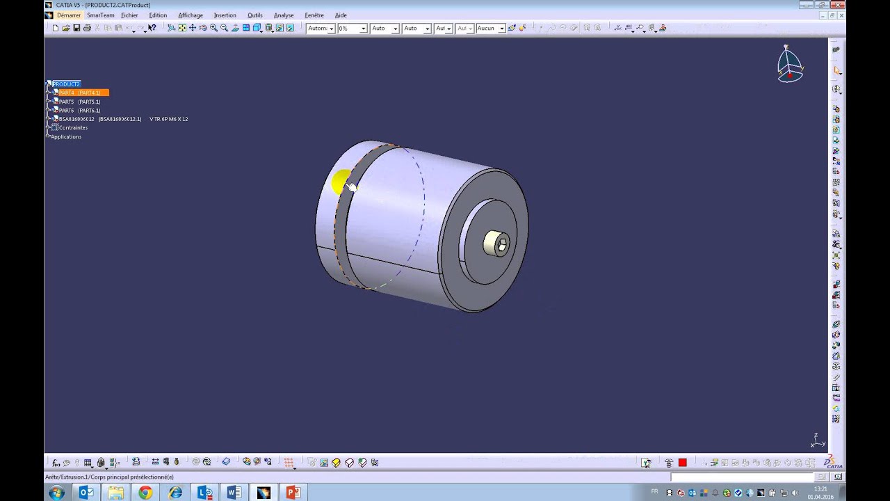The image size is (890, 501).
Task: Expand the PART5 (PART5.1) tree node
Action: 49,102
